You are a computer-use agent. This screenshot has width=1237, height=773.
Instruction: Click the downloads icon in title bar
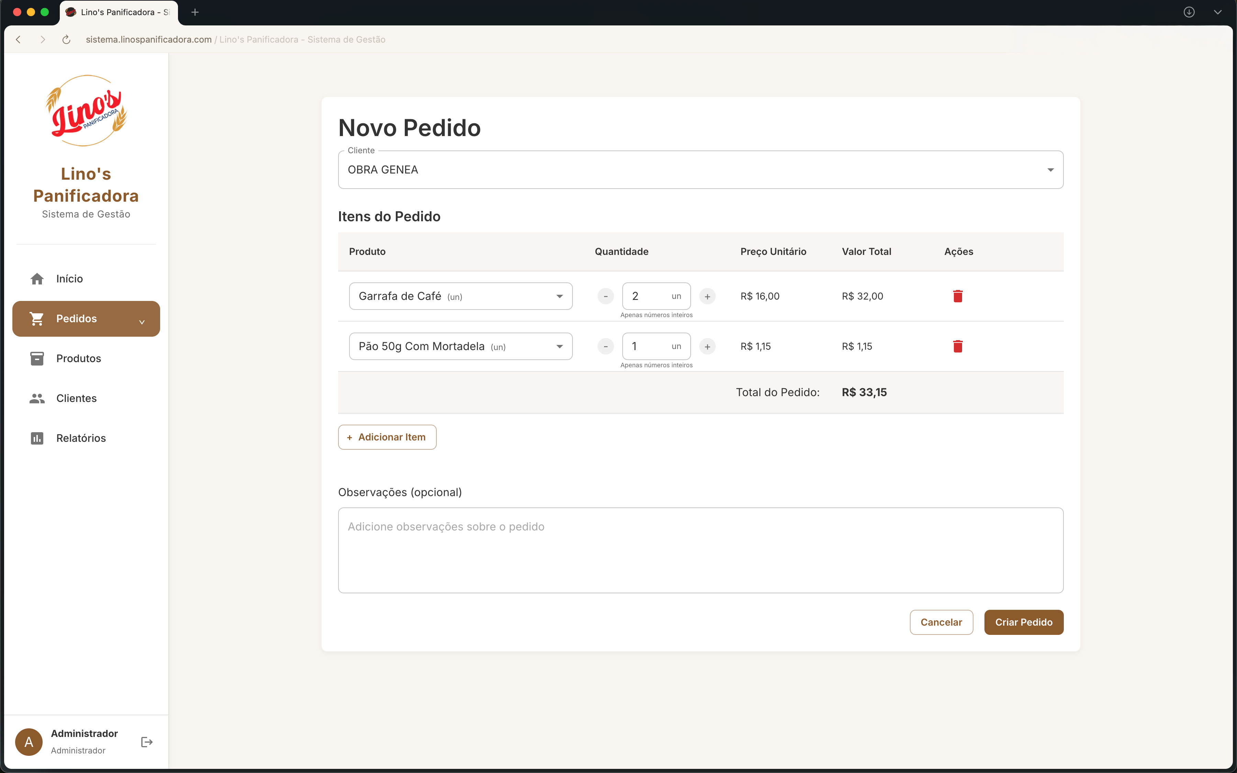1190,12
